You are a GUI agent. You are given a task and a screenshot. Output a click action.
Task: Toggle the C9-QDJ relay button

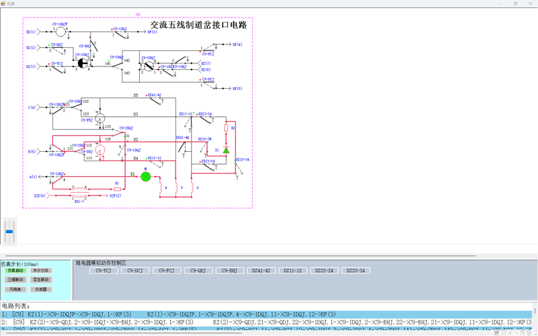point(198,271)
